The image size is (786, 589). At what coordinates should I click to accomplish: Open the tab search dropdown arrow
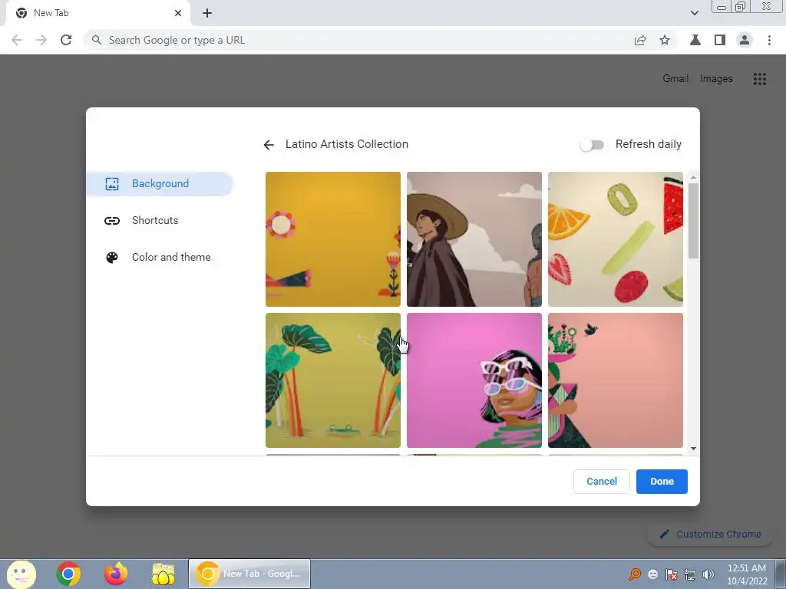[x=694, y=13]
